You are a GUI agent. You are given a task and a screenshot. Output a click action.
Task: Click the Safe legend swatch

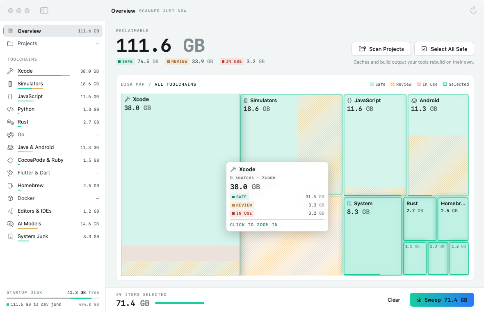tap(372, 84)
